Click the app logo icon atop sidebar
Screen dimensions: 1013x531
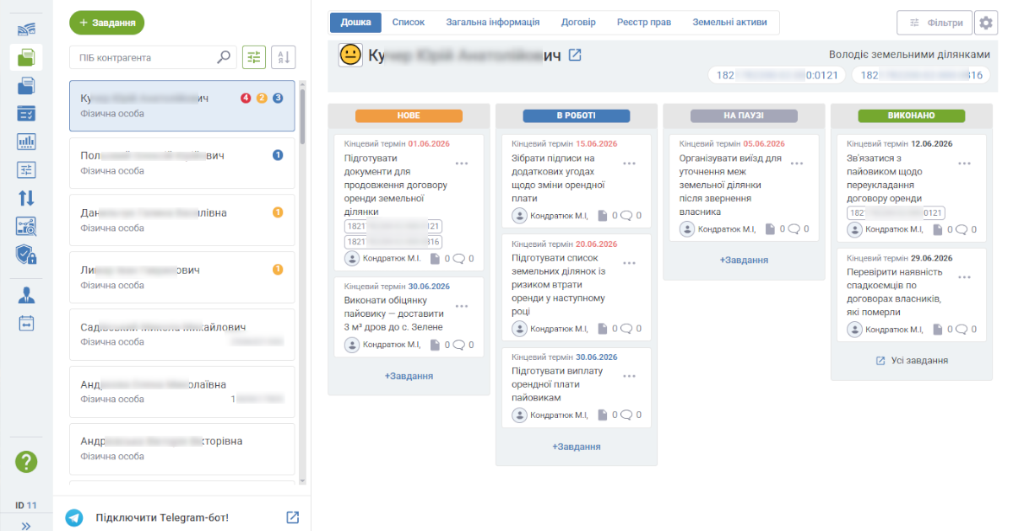pos(26,29)
